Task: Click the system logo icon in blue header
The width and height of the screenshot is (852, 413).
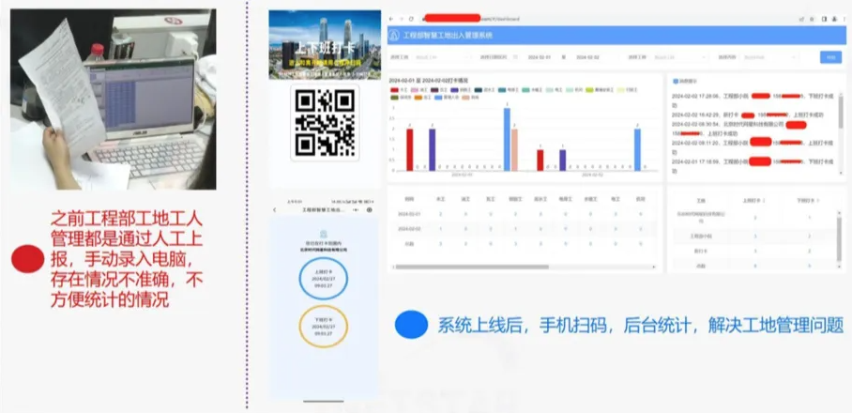Action: 395,36
